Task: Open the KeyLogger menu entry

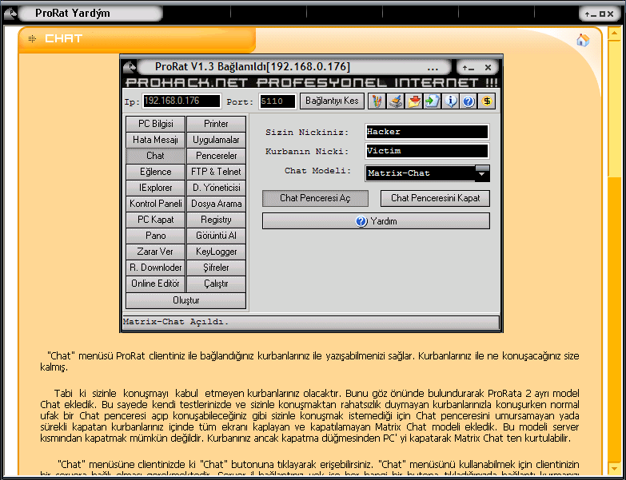Action: click(216, 252)
